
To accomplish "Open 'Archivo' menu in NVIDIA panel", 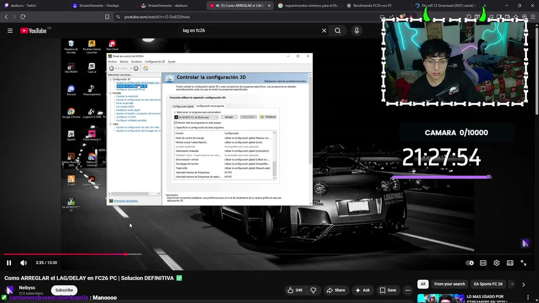I will [112, 61].
